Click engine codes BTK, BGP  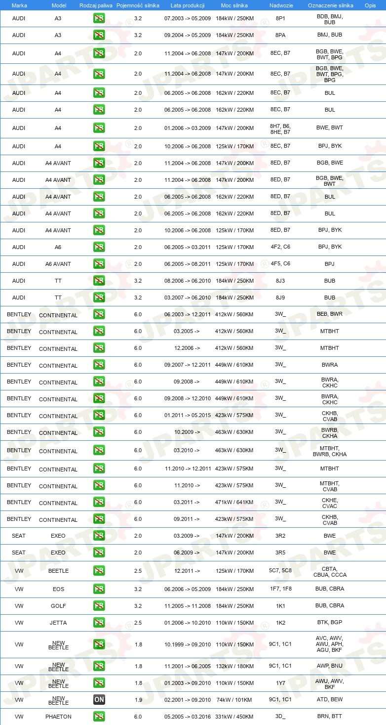point(330,623)
